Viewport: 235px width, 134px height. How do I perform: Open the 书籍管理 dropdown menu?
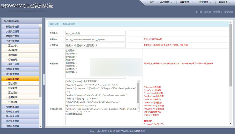pyautogui.click(x=185, y=2)
